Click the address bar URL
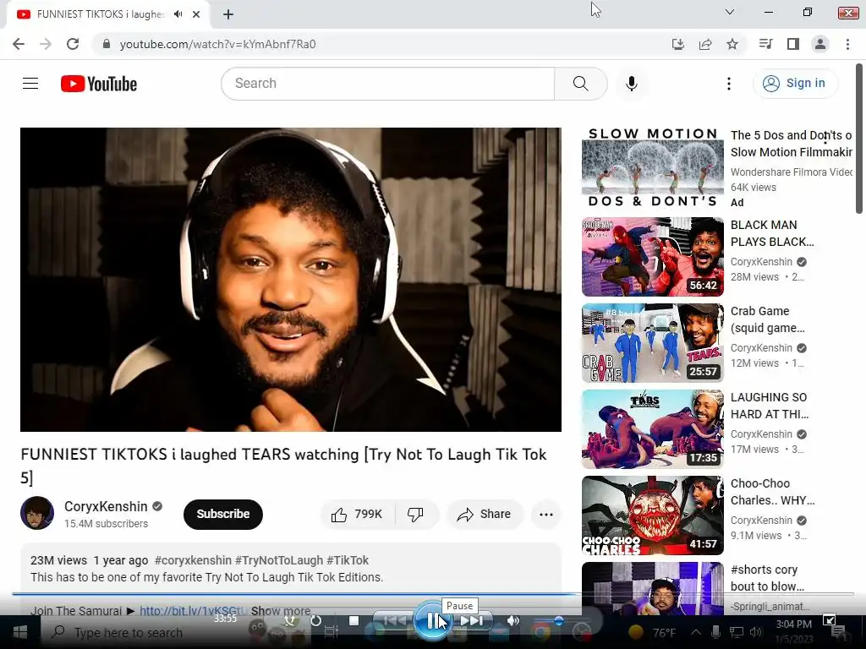The image size is (866, 649). (217, 44)
